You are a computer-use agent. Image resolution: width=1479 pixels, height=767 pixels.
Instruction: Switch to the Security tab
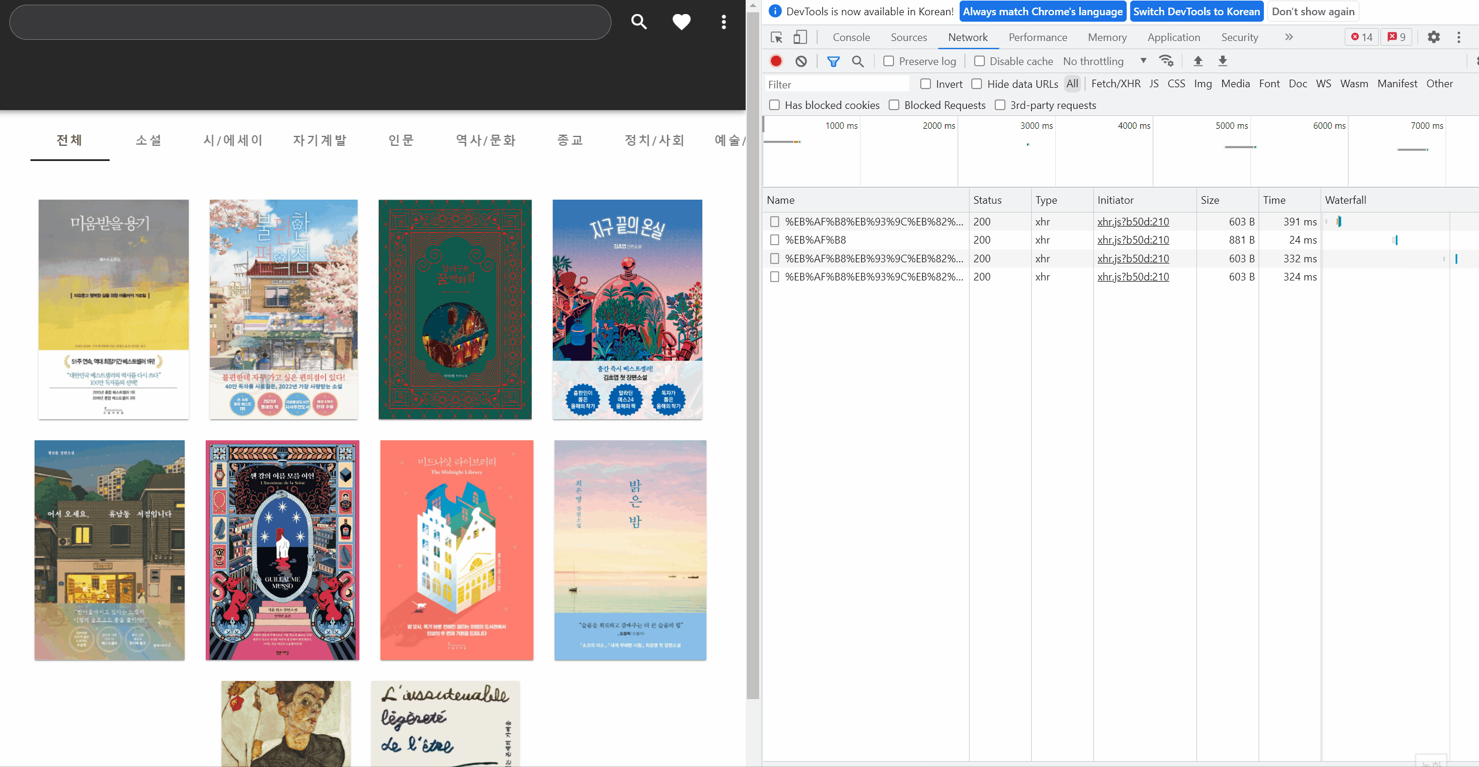pos(1240,37)
